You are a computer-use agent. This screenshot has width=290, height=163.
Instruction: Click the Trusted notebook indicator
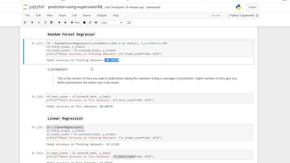point(216,15)
